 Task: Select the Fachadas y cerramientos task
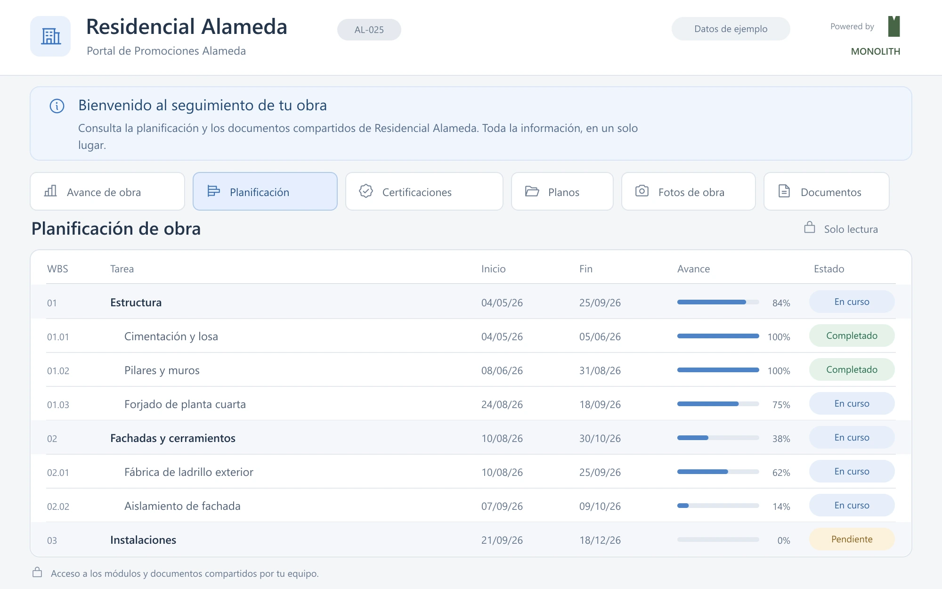(x=173, y=438)
